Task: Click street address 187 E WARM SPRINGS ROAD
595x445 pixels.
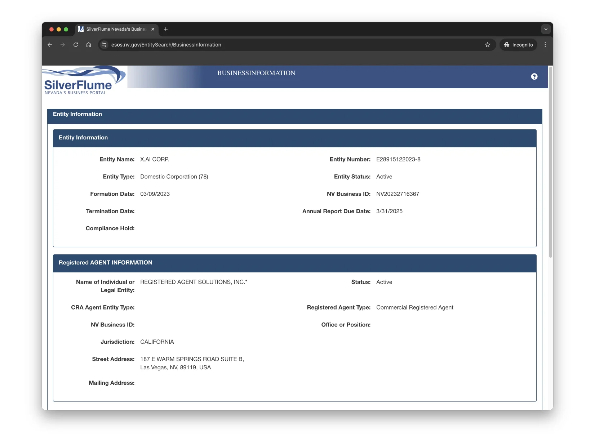Action: pos(192,359)
